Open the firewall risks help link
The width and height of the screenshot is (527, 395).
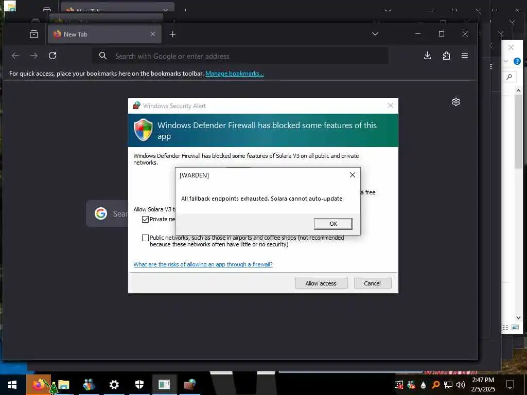click(x=203, y=264)
